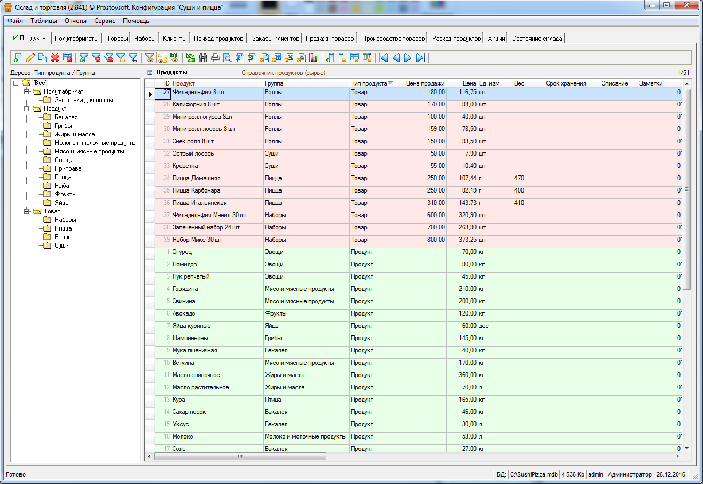Image resolution: width=703 pixels, height=484 pixels.
Task: Sort by the Цена продажи column header
Action: point(425,83)
